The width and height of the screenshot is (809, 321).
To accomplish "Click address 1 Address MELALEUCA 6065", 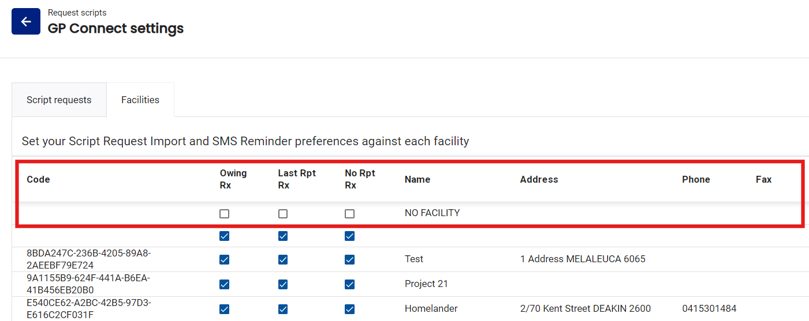I will click(583, 259).
